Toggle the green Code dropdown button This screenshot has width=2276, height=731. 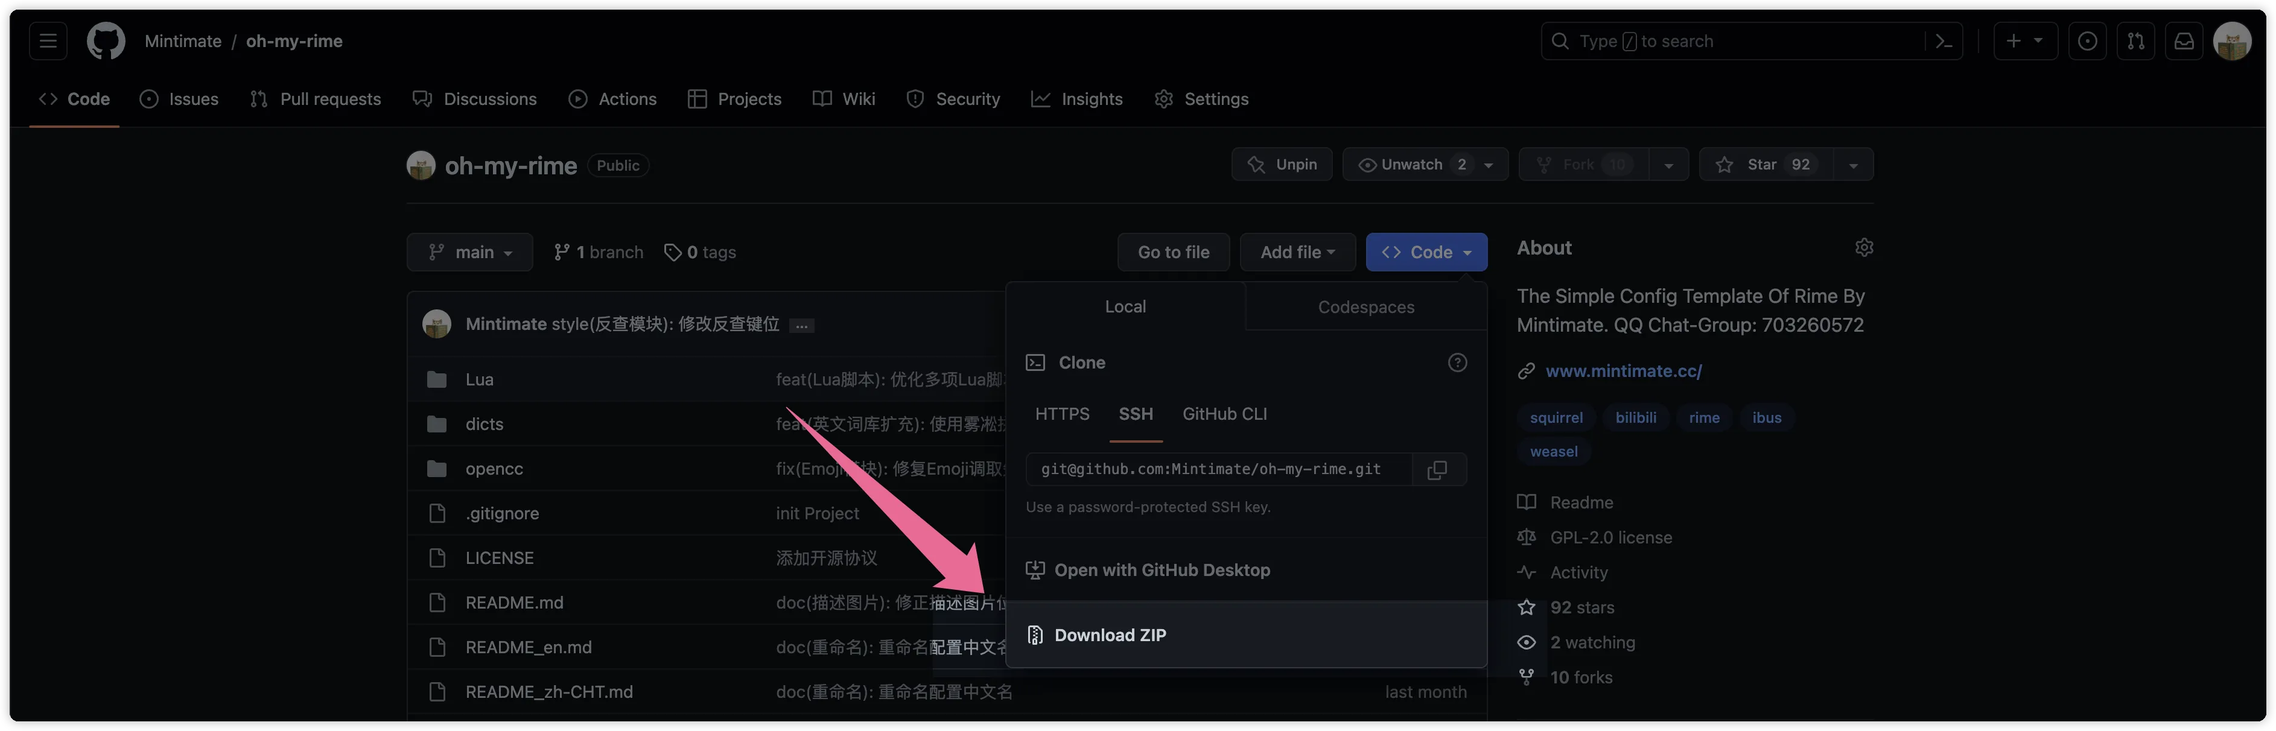click(1426, 253)
